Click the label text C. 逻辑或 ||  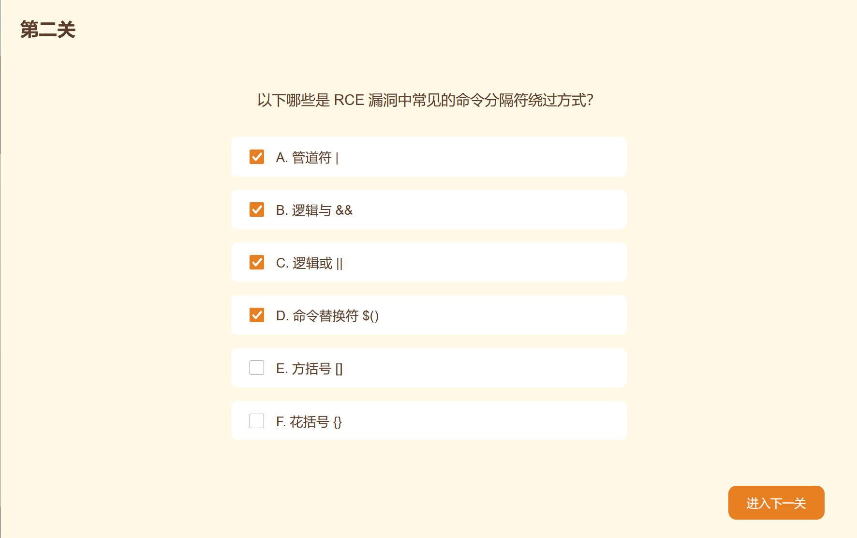(310, 263)
